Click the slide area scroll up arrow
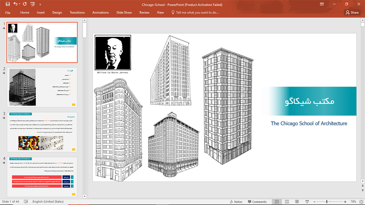Image resolution: width=365 pixels, height=205 pixels. [363, 20]
